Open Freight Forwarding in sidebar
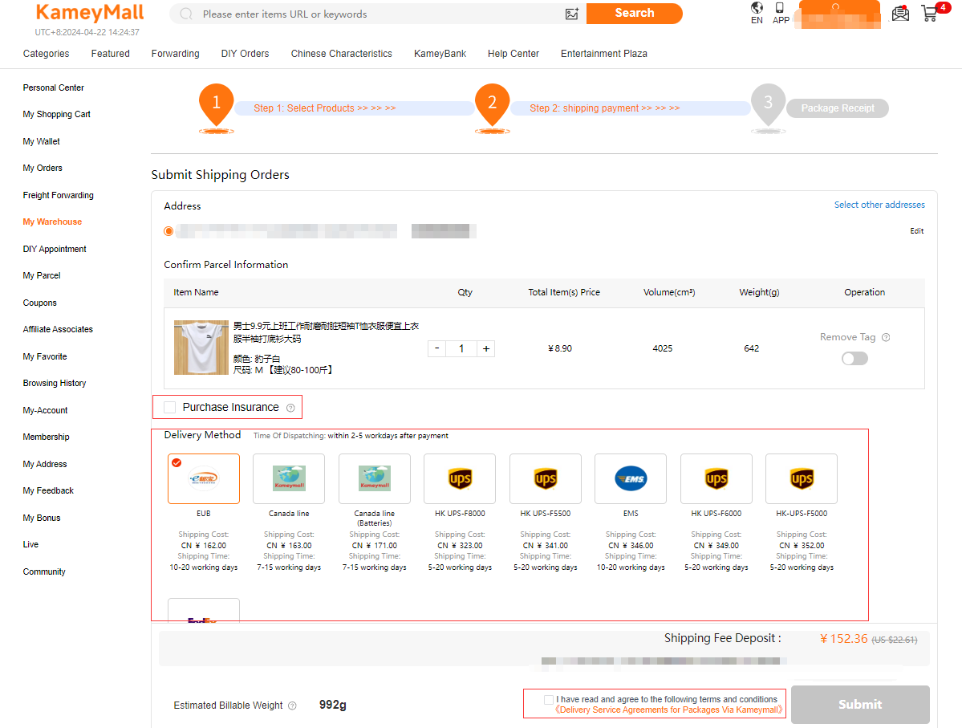 (x=59, y=195)
